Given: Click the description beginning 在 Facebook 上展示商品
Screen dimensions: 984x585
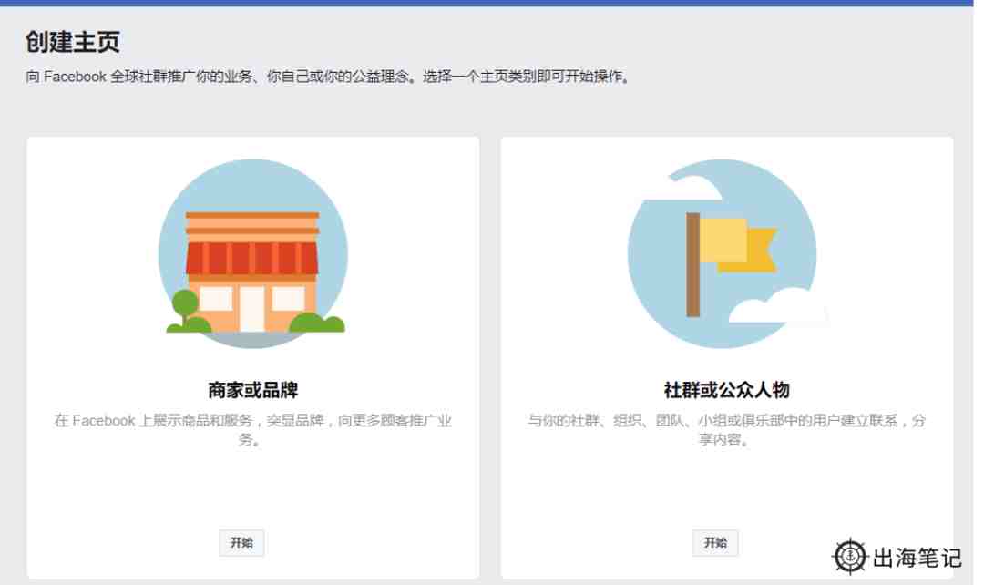Looking at the screenshot, I should pyautogui.click(x=253, y=429).
